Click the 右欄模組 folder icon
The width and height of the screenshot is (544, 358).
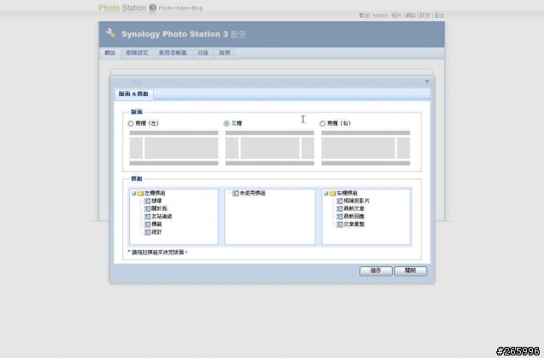tap(332, 193)
